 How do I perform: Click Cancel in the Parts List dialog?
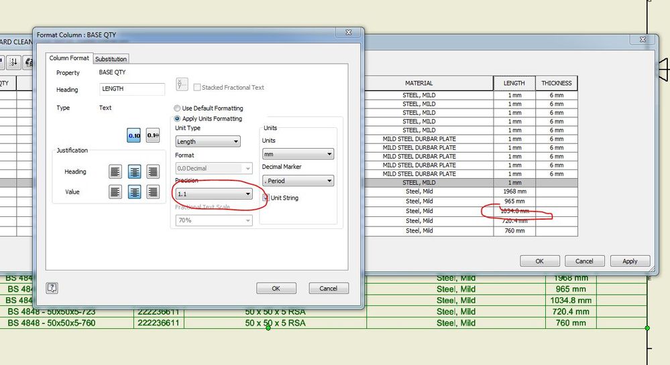pyautogui.click(x=584, y=261)
